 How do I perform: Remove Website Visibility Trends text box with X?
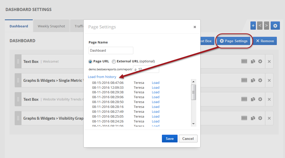(x=269, y=99)
